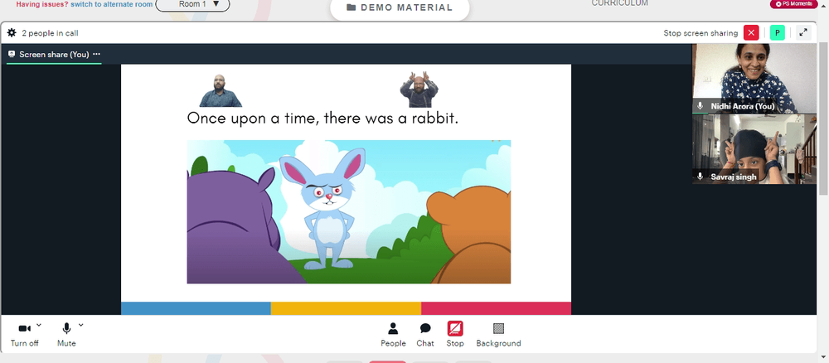Open the Room 1 dropdown
The width and height of the screenshot is (829, 363).
193,5
